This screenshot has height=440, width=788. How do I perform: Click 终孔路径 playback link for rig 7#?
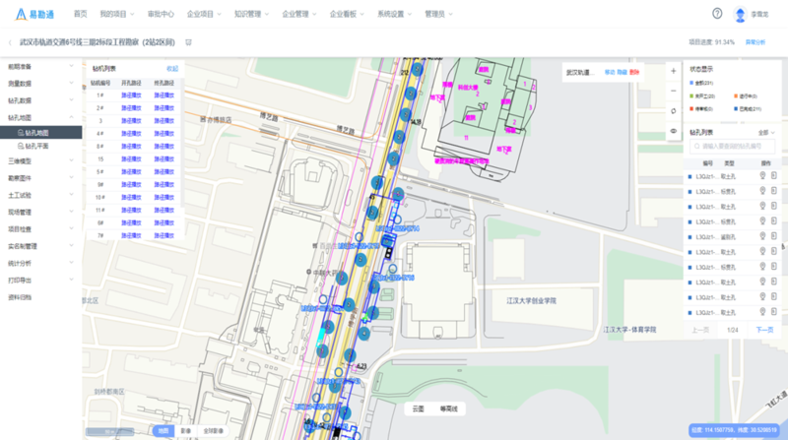point(164,235)
